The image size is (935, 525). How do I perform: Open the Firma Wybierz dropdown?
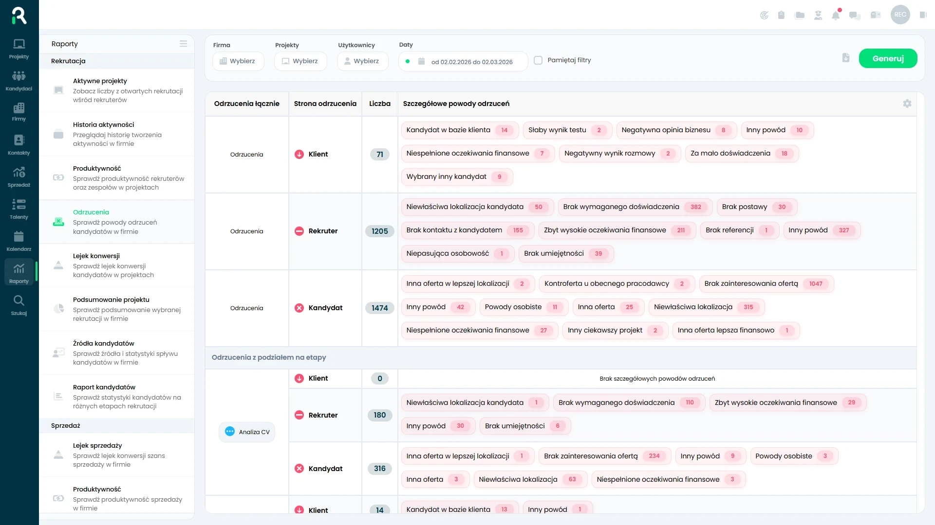(238, 61)
